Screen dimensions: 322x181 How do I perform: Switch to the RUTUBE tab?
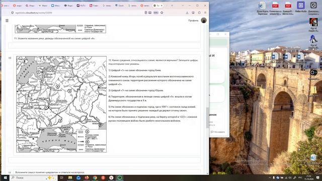pyautogui.click(x=81, y=6)
